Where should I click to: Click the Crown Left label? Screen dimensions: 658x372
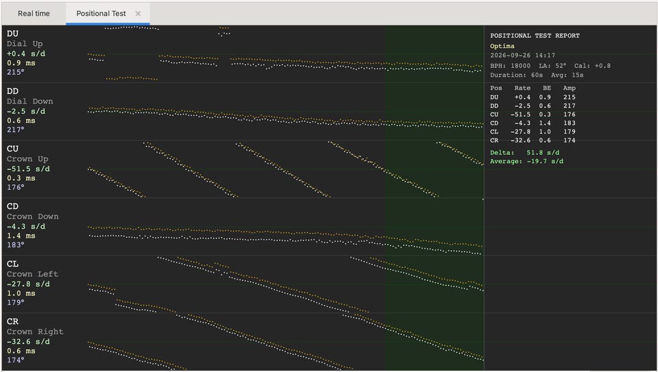pyautogui.click(x=32, y=274)
